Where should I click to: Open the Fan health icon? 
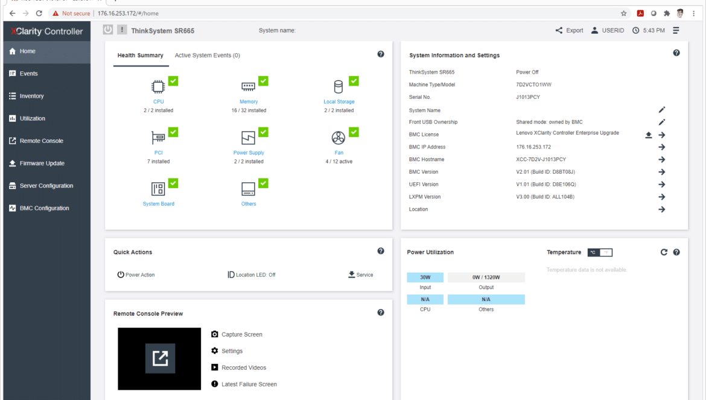click(x=339, y=137)
